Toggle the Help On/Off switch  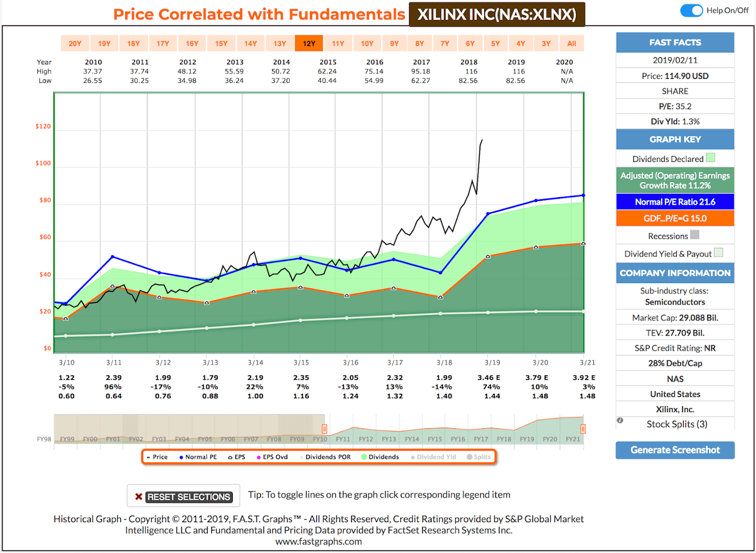tap(691, 10)
